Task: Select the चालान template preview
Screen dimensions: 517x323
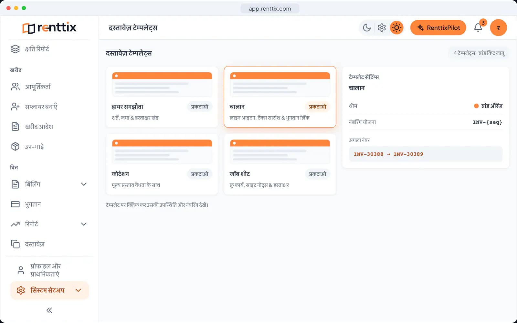Action: click(x=280, y=84)
